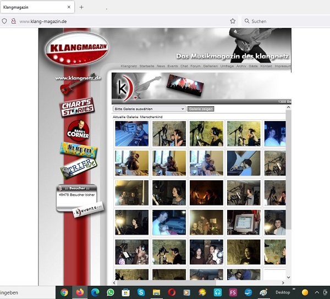Open Bardo's Corner sidebar icon

[78, 130]
